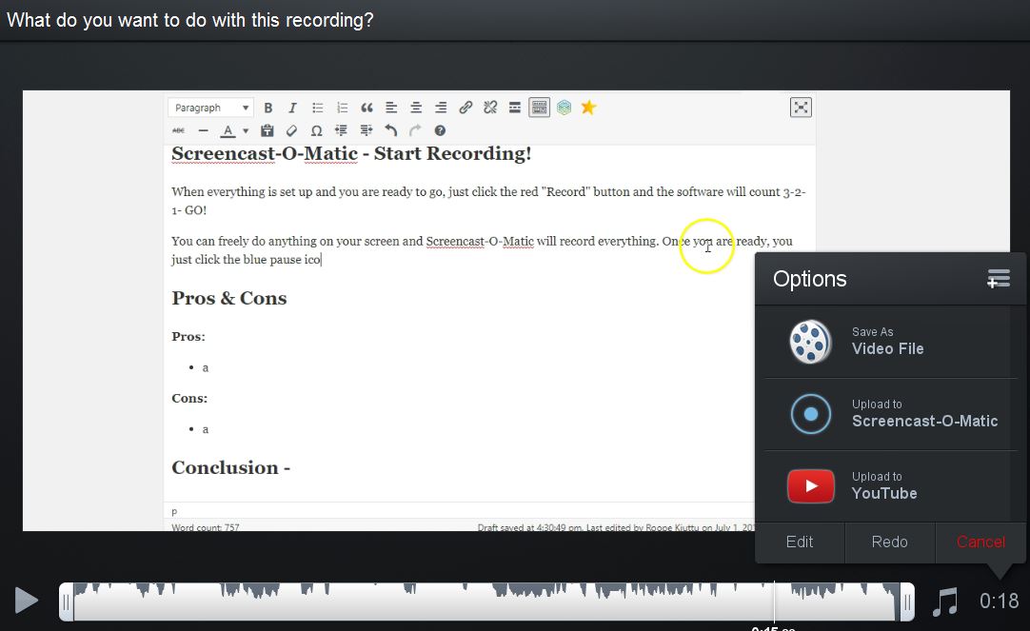Viewport: 1030px width, 631px height.
Task: Click the undo arrow in editor toolbar
Action: coord(391,130)
